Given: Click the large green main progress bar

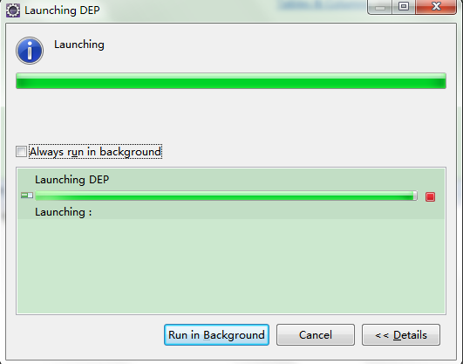Looking at the screenshot, I should tap(231, 80).
